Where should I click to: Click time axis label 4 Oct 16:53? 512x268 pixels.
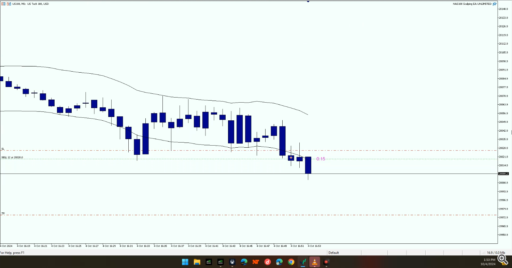pos(315,246)
